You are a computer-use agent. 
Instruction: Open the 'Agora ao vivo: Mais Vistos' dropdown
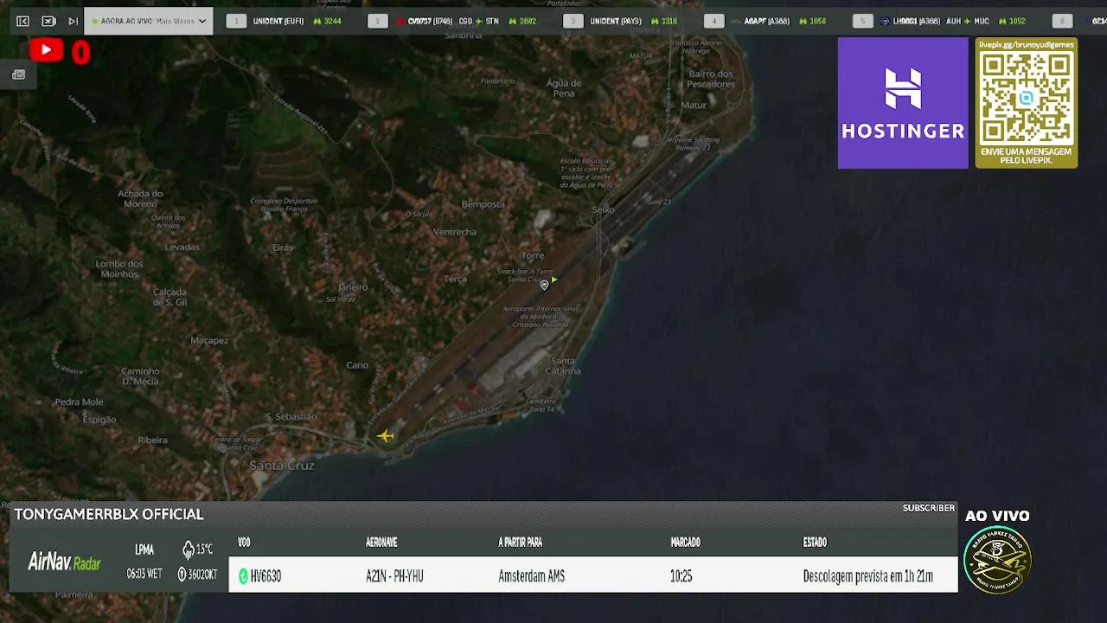click(x=149, y=21)
